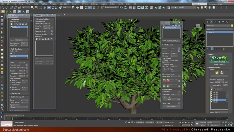Open the Customize menu
Image resolution: width=234 pixels, height=132 pixels.
point(94,4)
